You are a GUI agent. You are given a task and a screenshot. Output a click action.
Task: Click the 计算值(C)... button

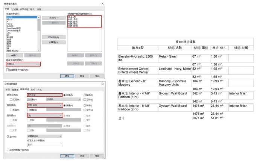pos(54,43)
